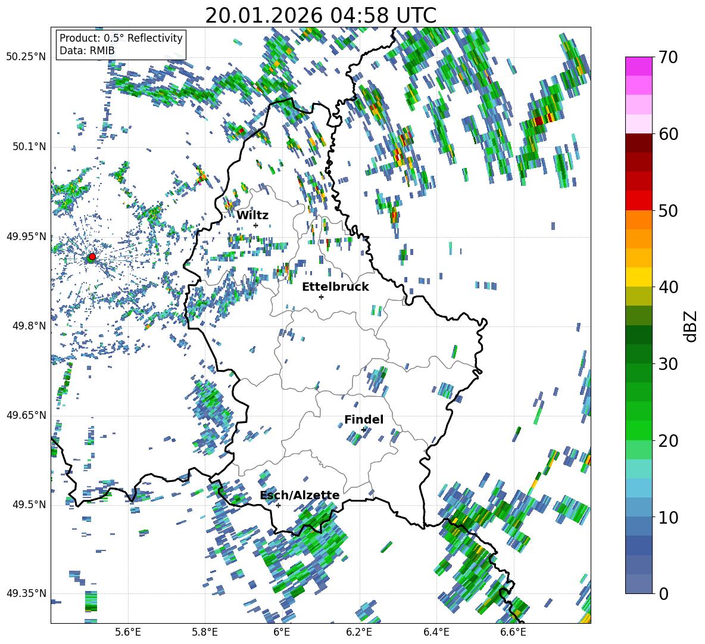Click the 6°E longitude label
Screen dimensions: 705x644
click(282, 632)
